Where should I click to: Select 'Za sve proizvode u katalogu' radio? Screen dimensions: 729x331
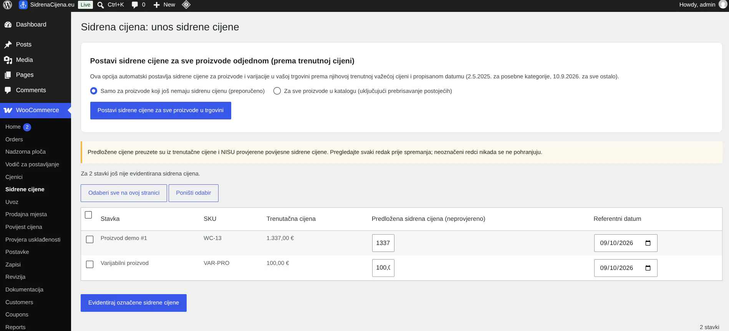277,91
